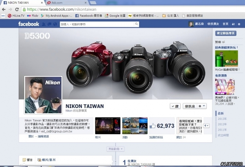
Task: Open the anime game sponsored ad image
Action: [225, 87]
